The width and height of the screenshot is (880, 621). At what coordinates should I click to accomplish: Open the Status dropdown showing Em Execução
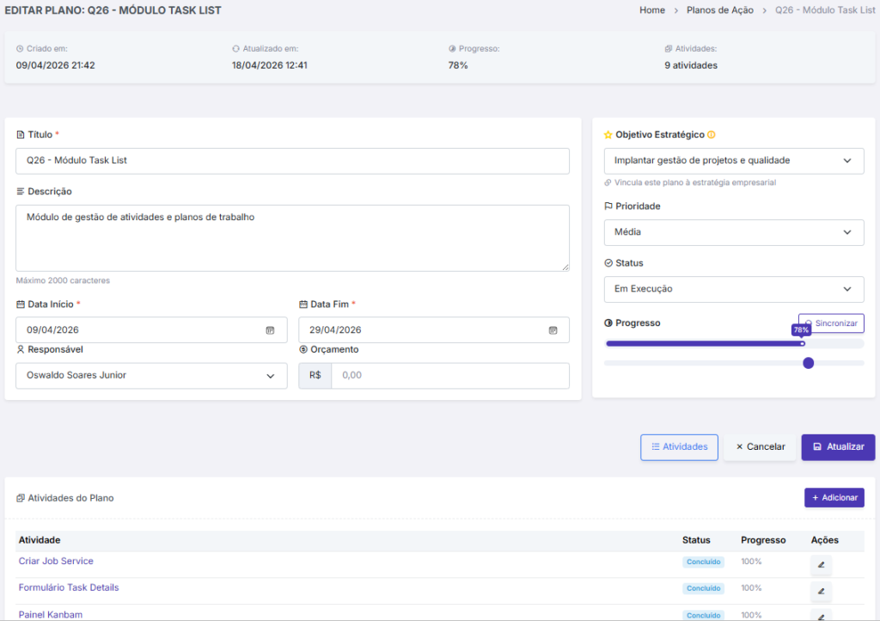pos(734,289)
